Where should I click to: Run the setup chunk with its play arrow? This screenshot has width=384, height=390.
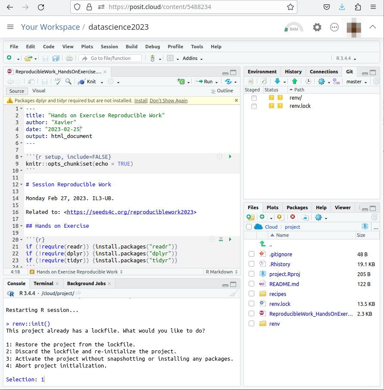coord(230,157)
